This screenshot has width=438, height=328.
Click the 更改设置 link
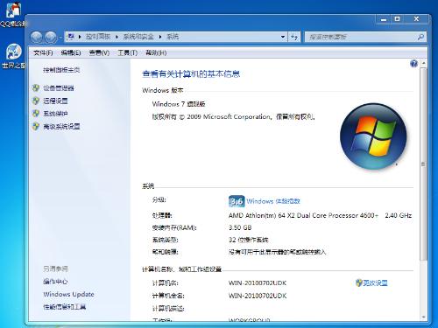click(375, 283)
